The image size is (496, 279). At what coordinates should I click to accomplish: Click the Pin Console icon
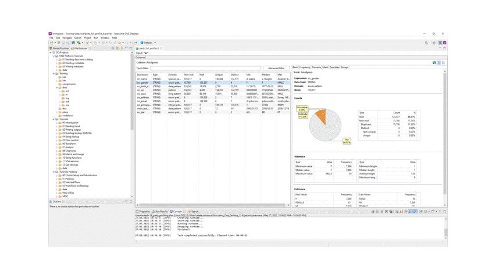pos(421,212)
